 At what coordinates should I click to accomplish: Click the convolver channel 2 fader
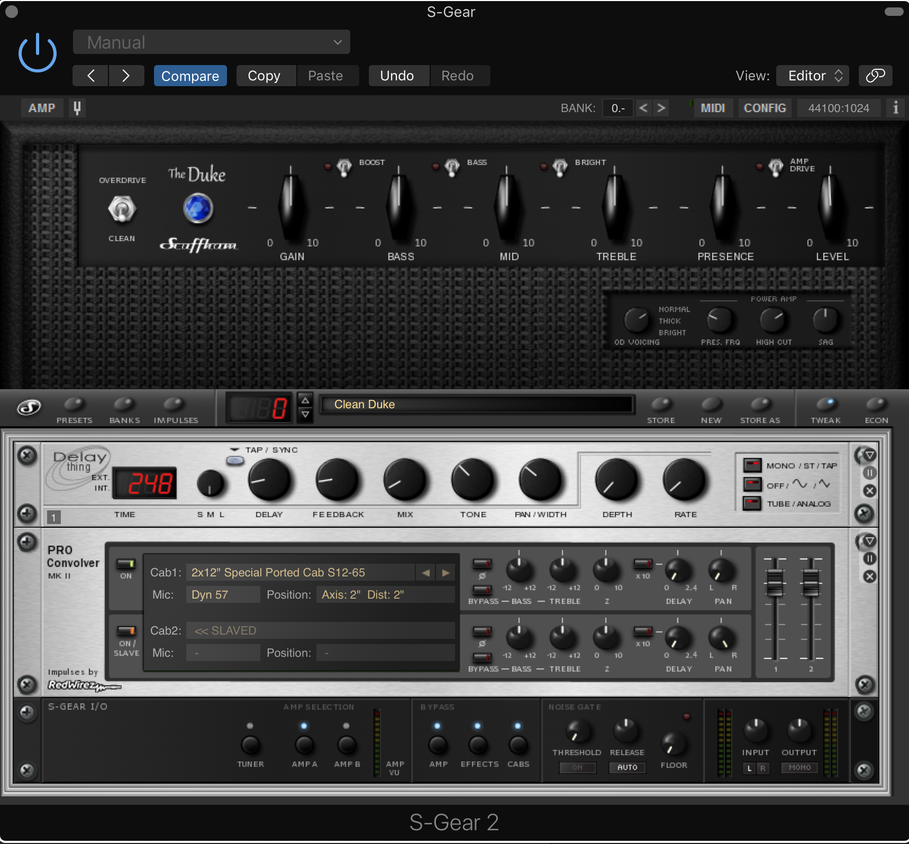click(x=811, y=582)
